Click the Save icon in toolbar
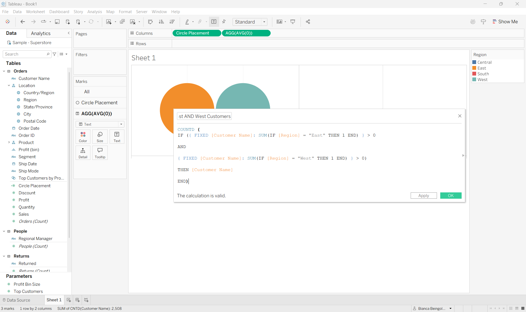 pos(57,22)
